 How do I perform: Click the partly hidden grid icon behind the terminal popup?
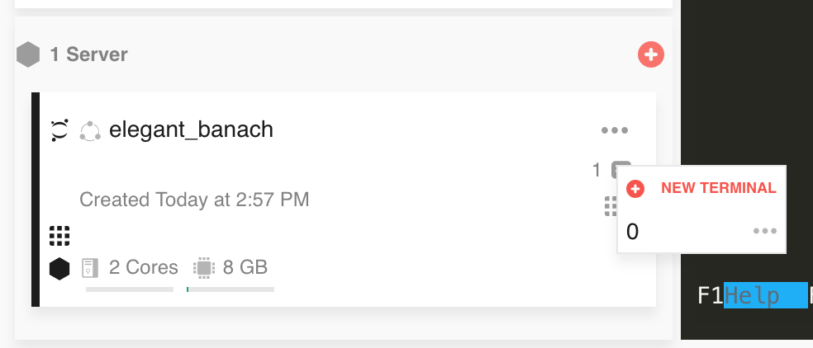pyautogui.click(x=611, y=205)
